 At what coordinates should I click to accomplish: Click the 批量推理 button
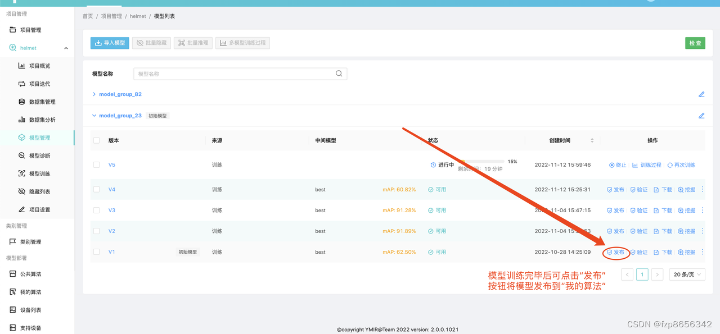193,43
